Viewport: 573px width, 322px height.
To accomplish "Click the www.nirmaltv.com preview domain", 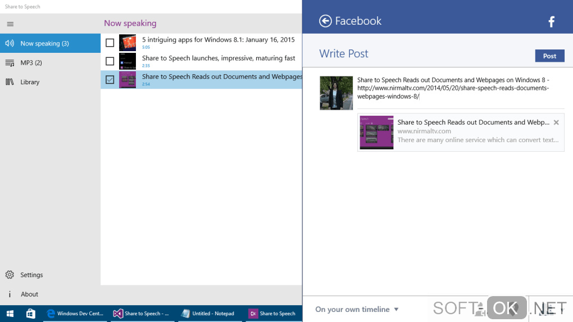I will pos(424,131).
